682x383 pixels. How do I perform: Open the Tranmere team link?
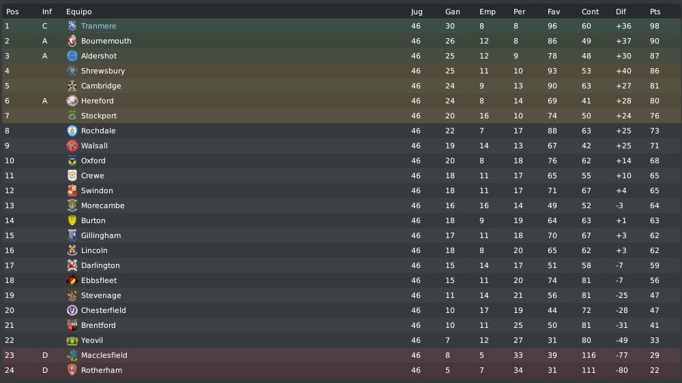(x=98, y=26)
